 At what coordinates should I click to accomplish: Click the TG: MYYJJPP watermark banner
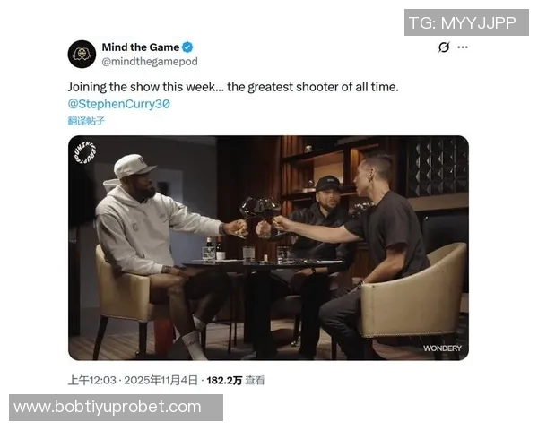point(466,22)
